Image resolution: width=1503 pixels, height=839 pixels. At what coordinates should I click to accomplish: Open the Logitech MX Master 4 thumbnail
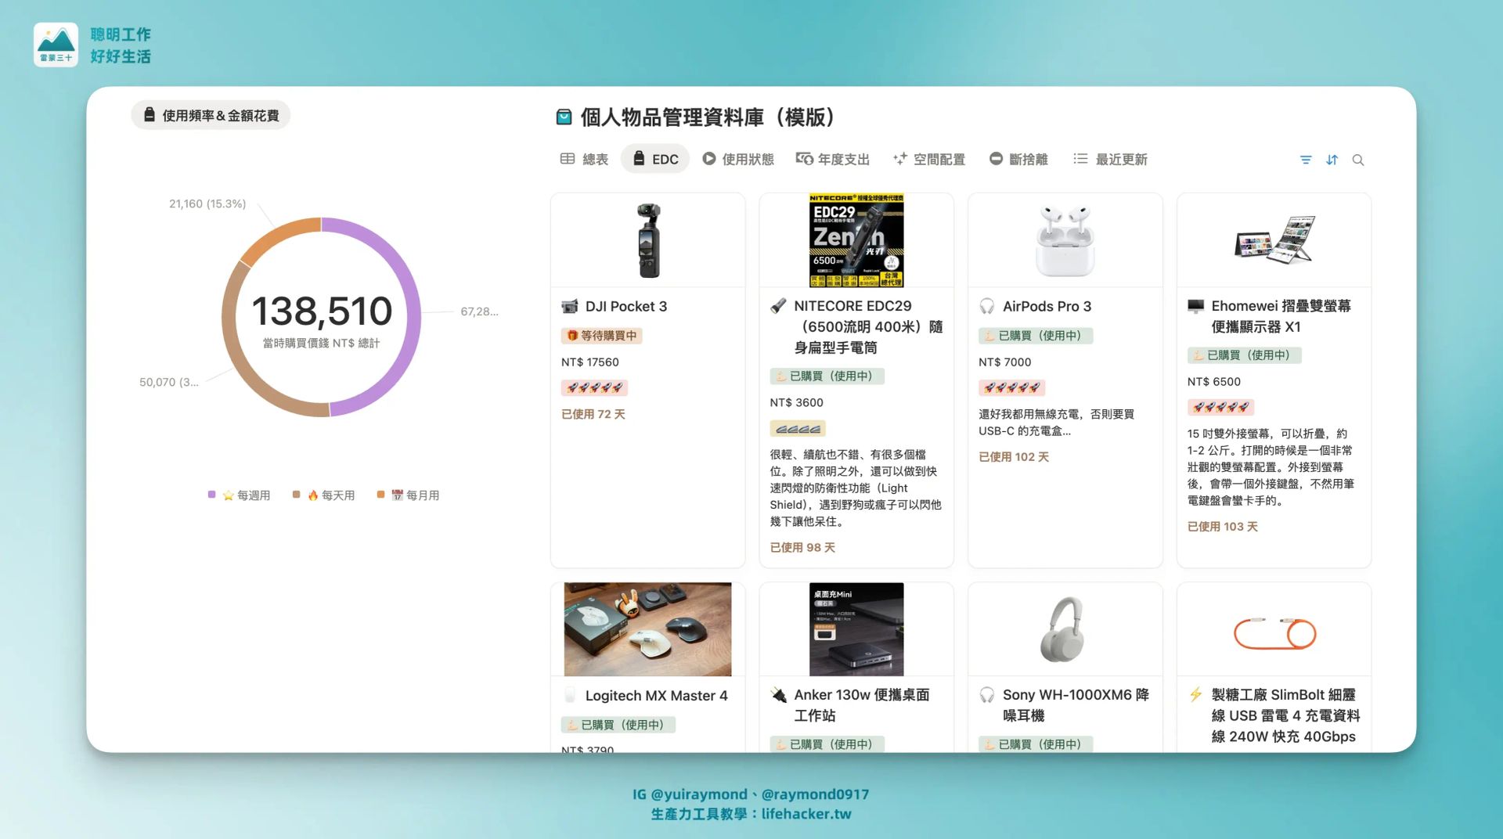[x=647, y=629]
